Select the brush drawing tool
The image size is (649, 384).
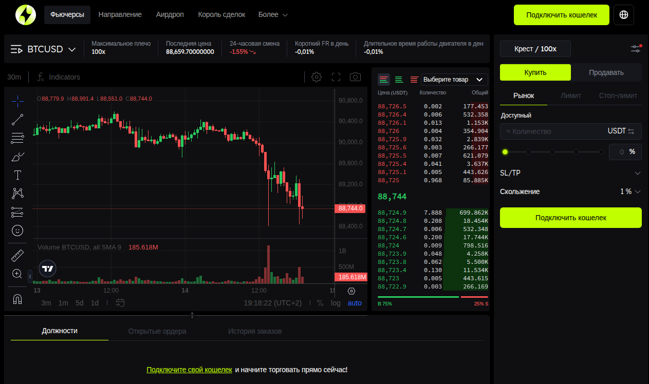click(x=17, y=156)
